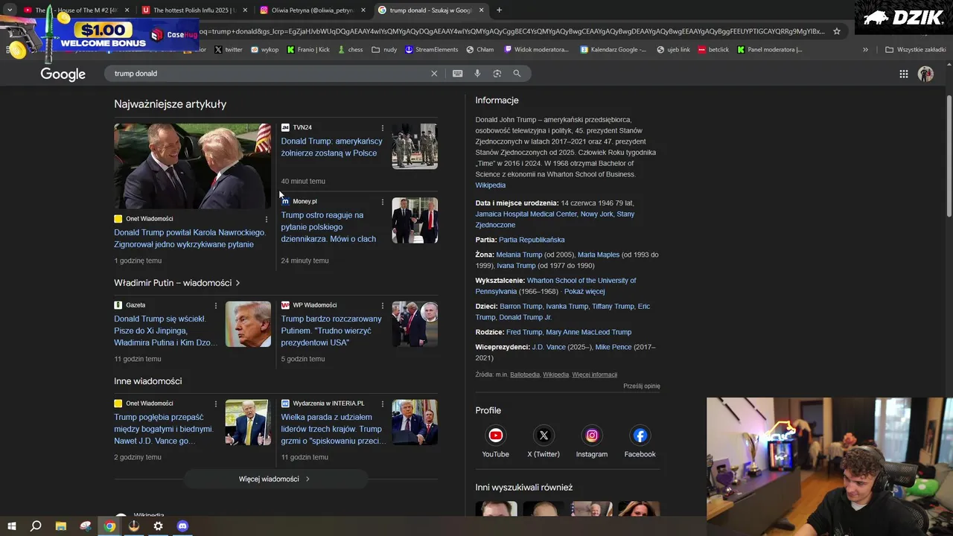
Task: Open Trump's Facebook profile icon
Action: pos(640,435)
